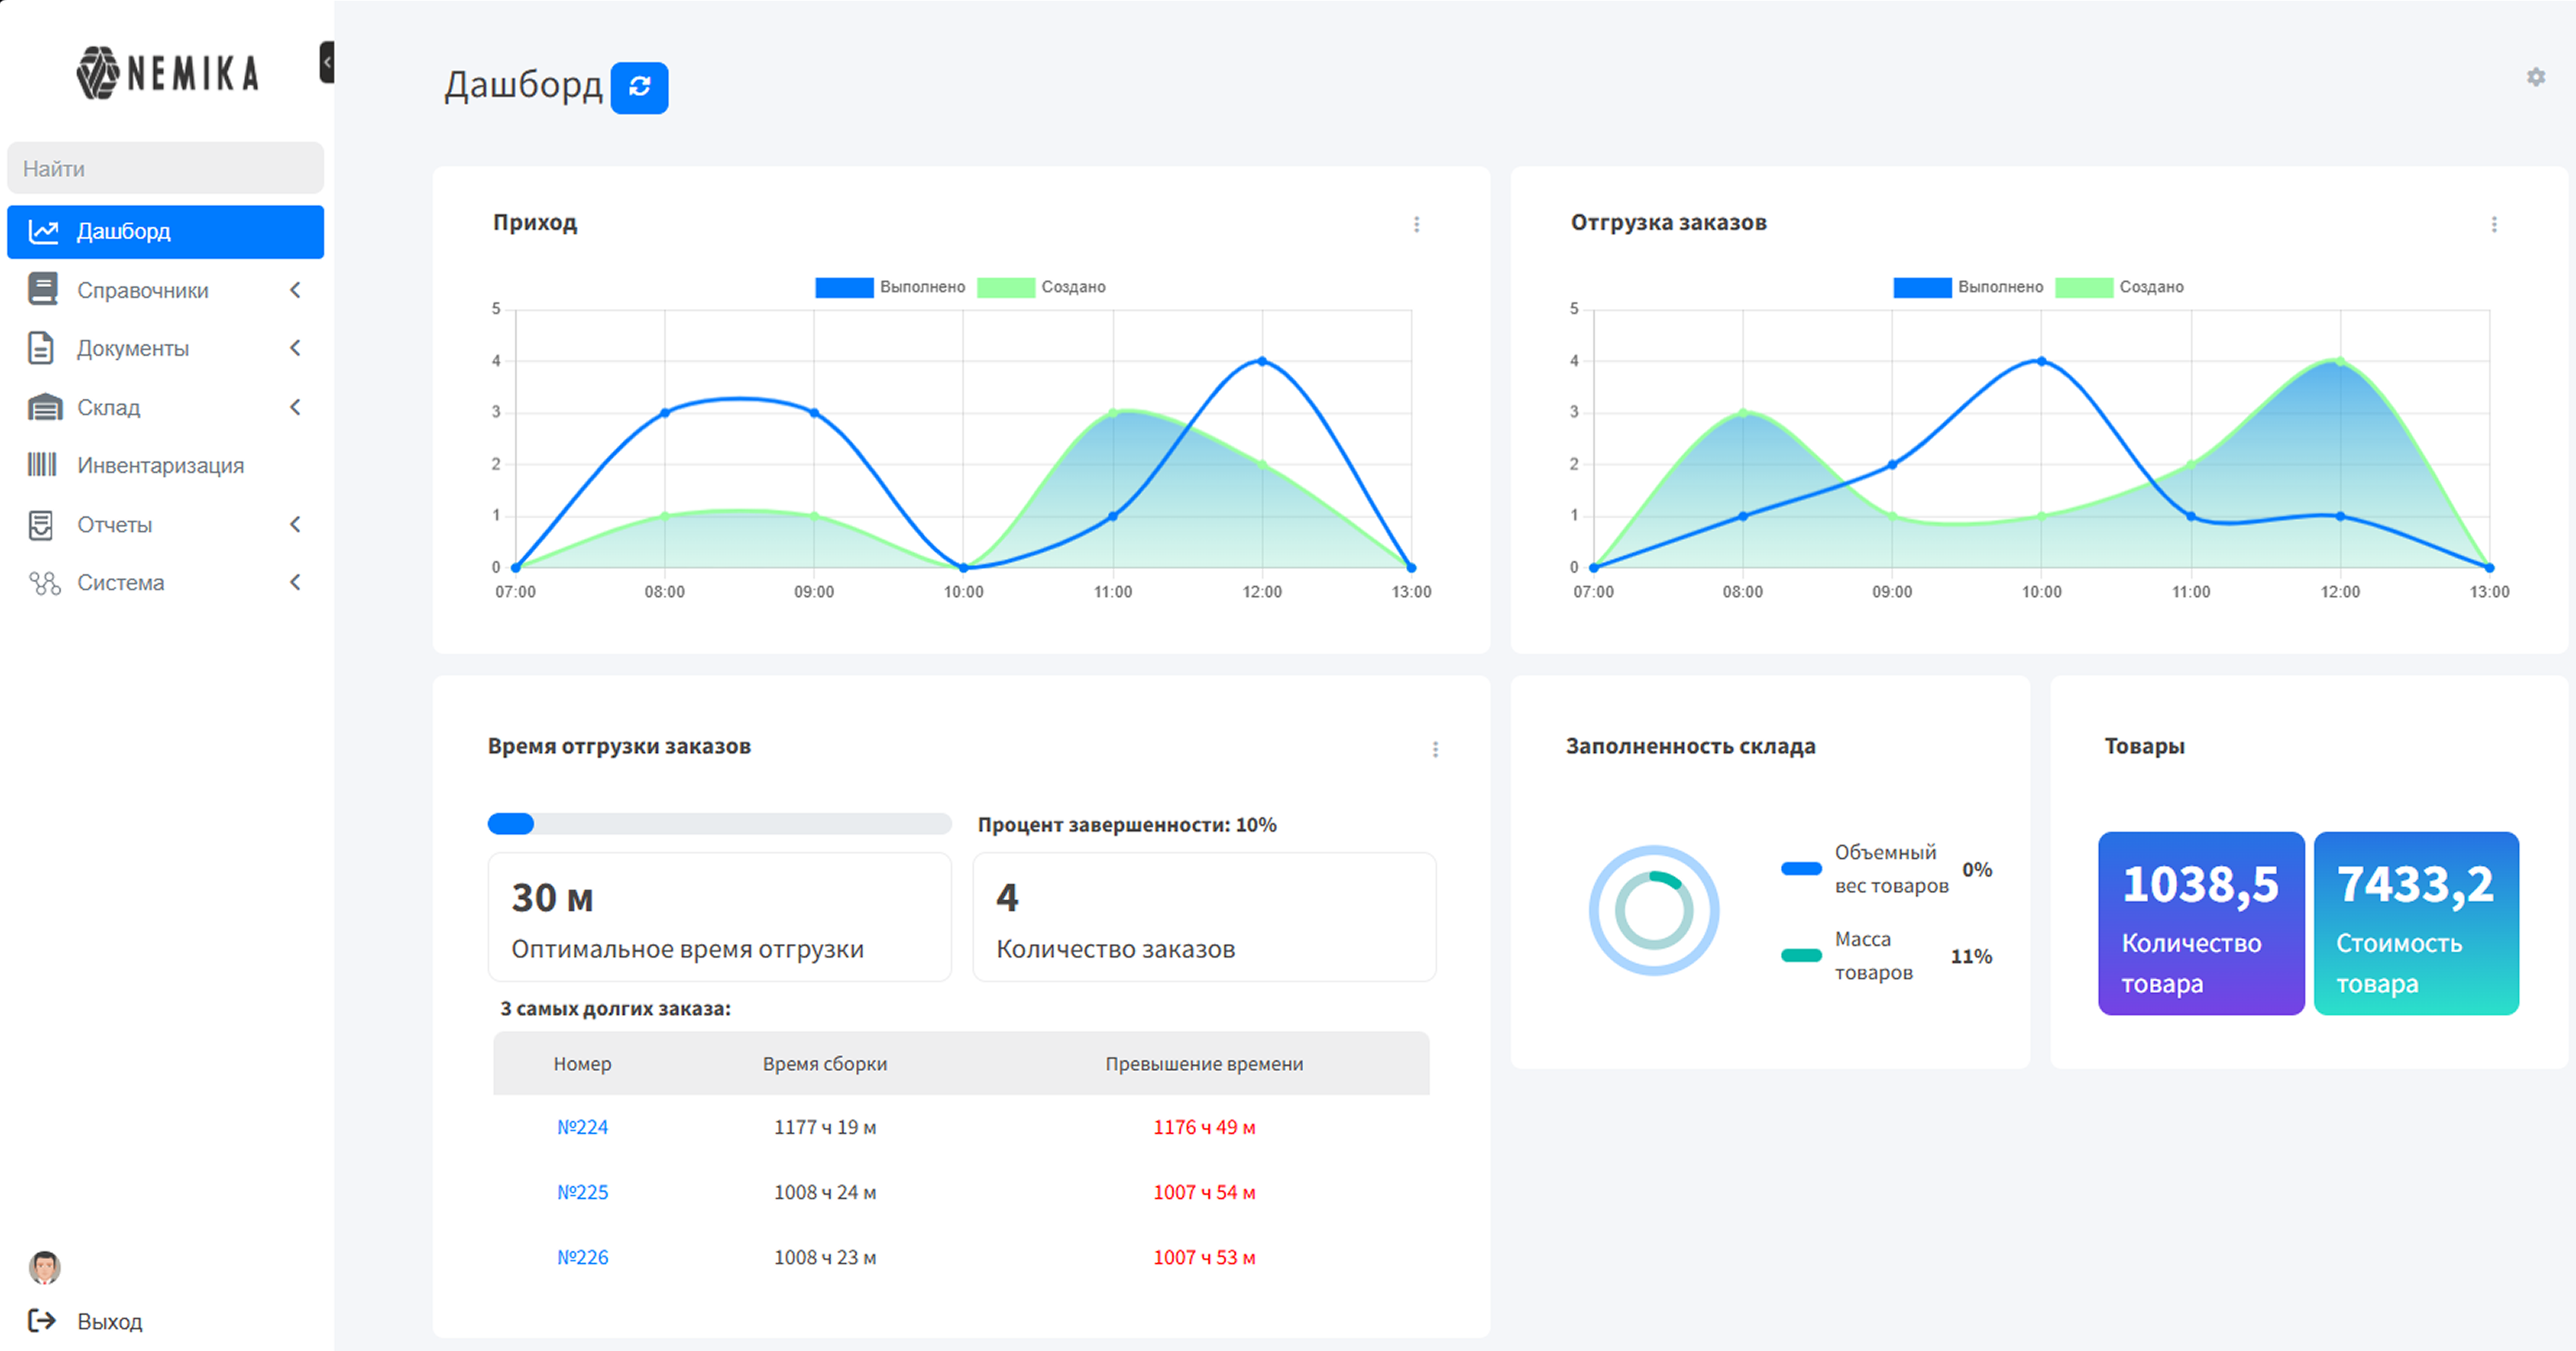The width and height of the screenshot is (2576, 1351).
Task: Toggle Создано series in Отгрузка заказов legend
Action: tap(2119, 287)
